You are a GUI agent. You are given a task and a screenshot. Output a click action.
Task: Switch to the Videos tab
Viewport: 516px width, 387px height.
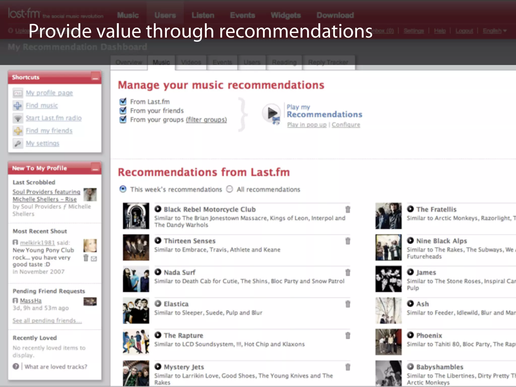coord(191,62)
